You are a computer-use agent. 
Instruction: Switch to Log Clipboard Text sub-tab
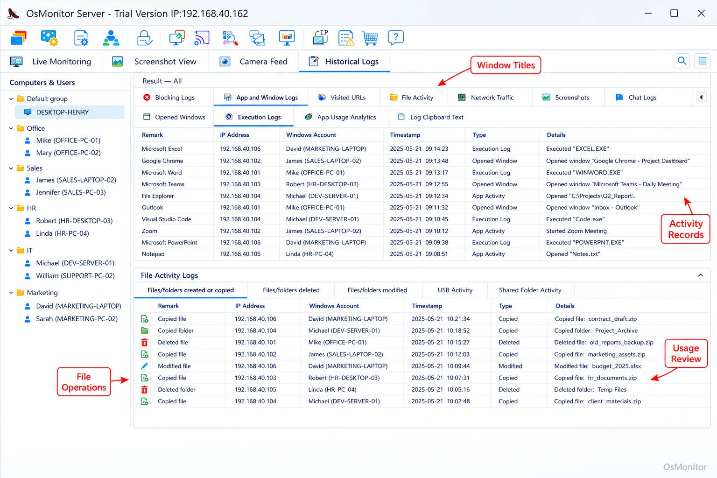[430, 117]
